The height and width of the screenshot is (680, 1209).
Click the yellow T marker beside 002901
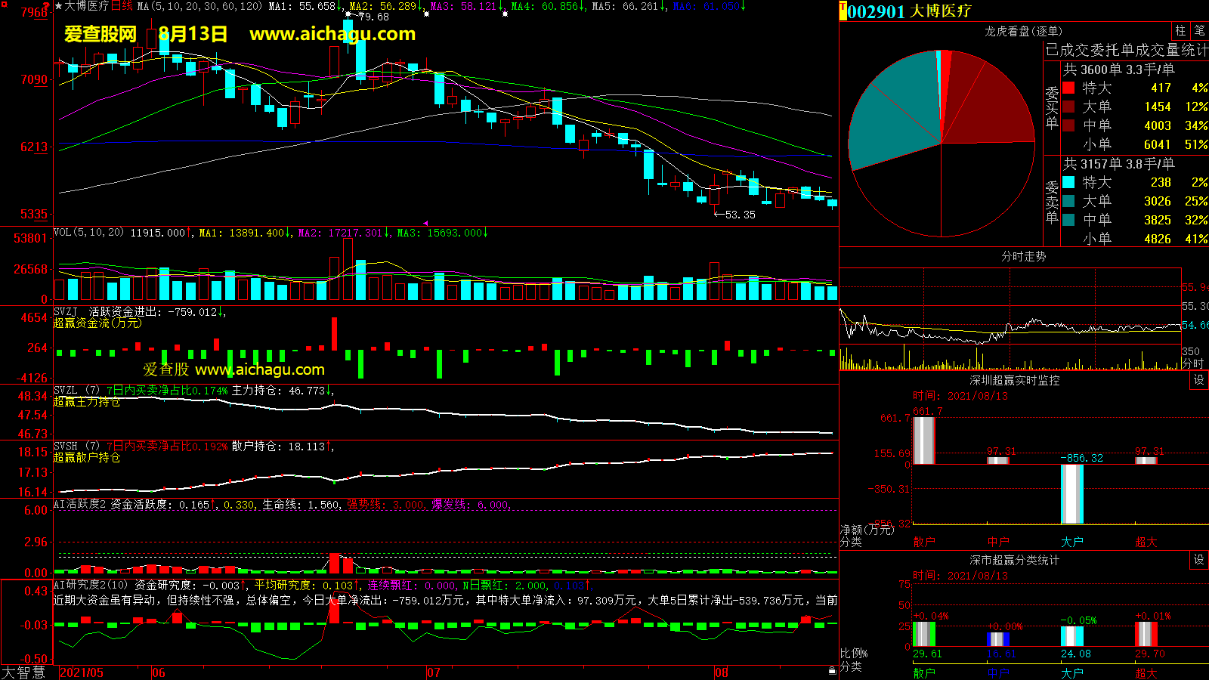[x=843, y=11]
